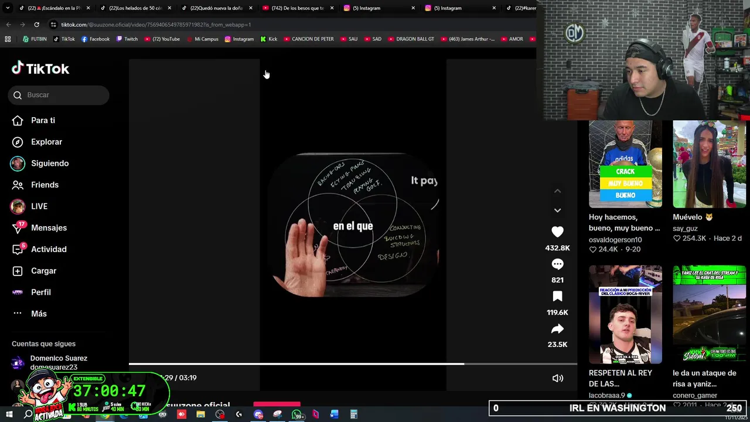Switch to 'Quedó nueva la doña' tab
750x422 pixels.
tap(216, 8)
